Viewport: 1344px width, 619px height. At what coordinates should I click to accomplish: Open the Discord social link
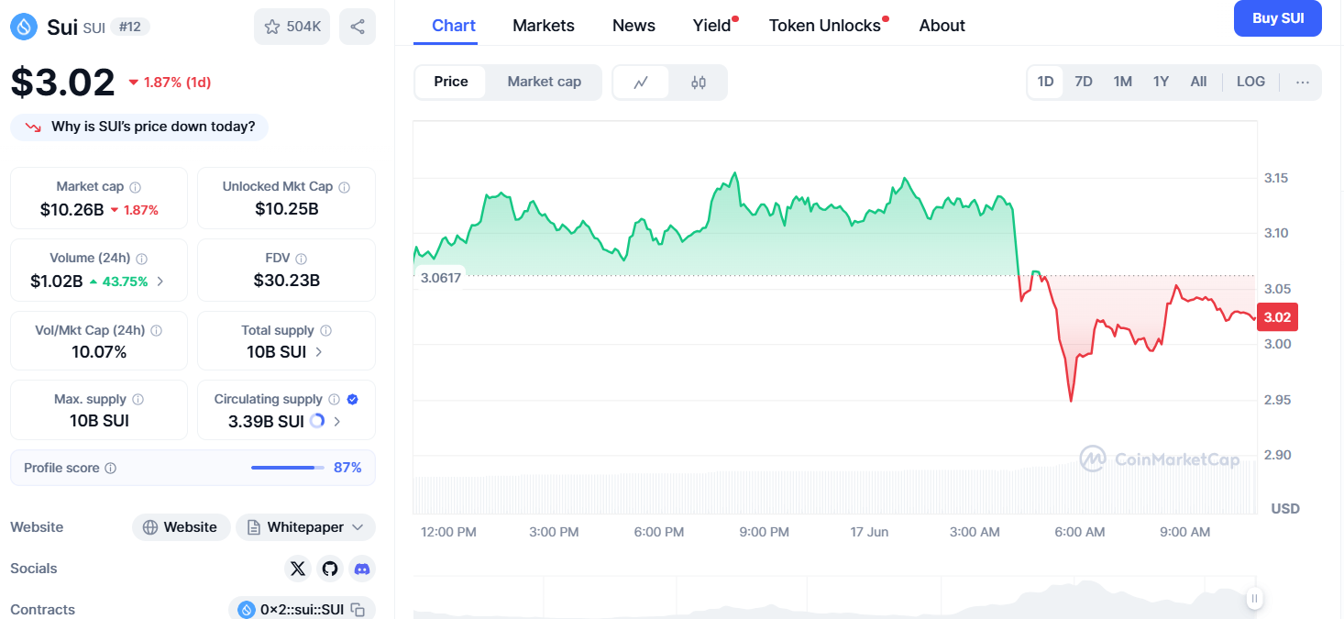click(x=362, y=569)
